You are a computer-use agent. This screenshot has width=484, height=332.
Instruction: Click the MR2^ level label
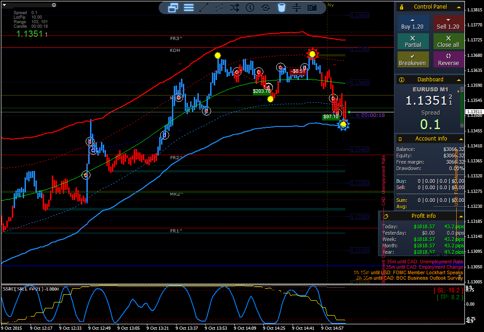pos(176,194)
